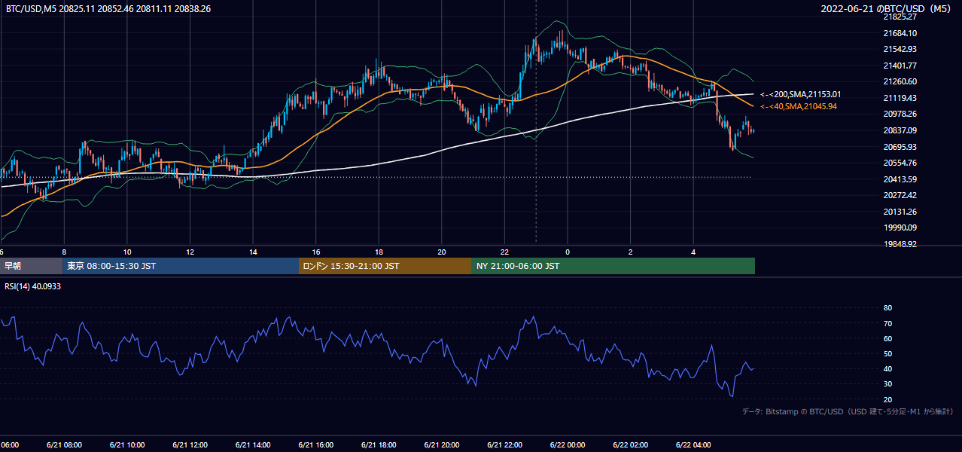Click the 6/21 14:00 time label
This screenshot has height=452, width=962.
pos(253,444)
